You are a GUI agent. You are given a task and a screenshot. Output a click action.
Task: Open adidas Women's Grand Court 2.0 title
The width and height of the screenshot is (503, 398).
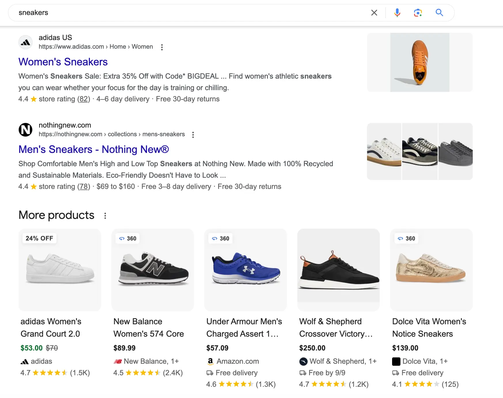51,328
